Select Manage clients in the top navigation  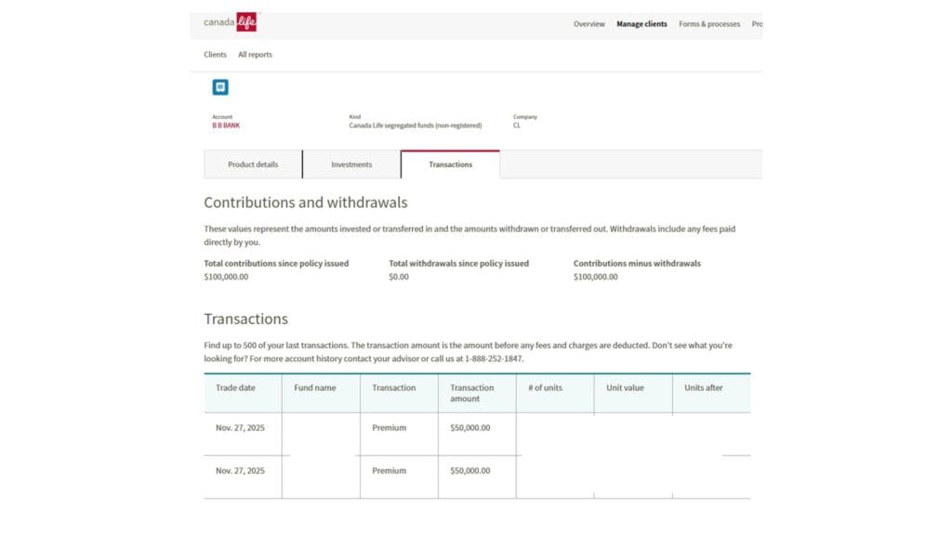[641, 24]
